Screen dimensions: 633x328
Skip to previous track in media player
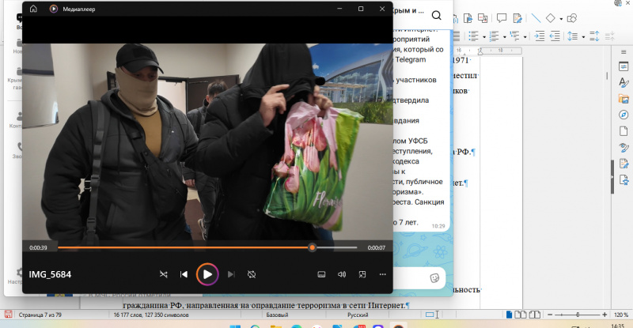184,274
